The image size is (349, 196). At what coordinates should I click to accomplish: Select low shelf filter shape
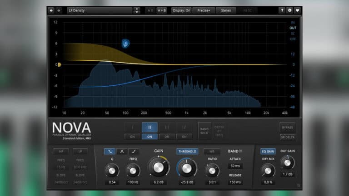click(x=110, y=152)
